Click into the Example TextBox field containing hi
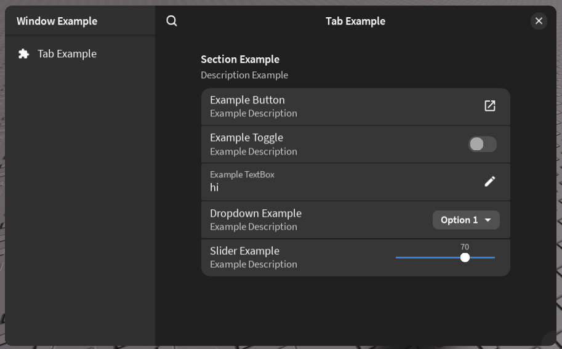The height and width of the screenshot is (349, 562). [356, 182]
